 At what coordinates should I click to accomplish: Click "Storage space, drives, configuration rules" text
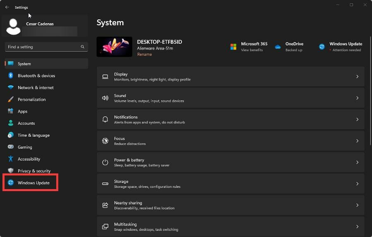(x=147, y=187)
